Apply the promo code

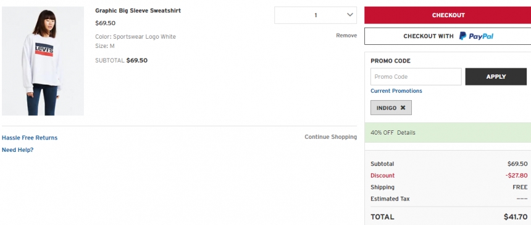click(x=496, y=77)
